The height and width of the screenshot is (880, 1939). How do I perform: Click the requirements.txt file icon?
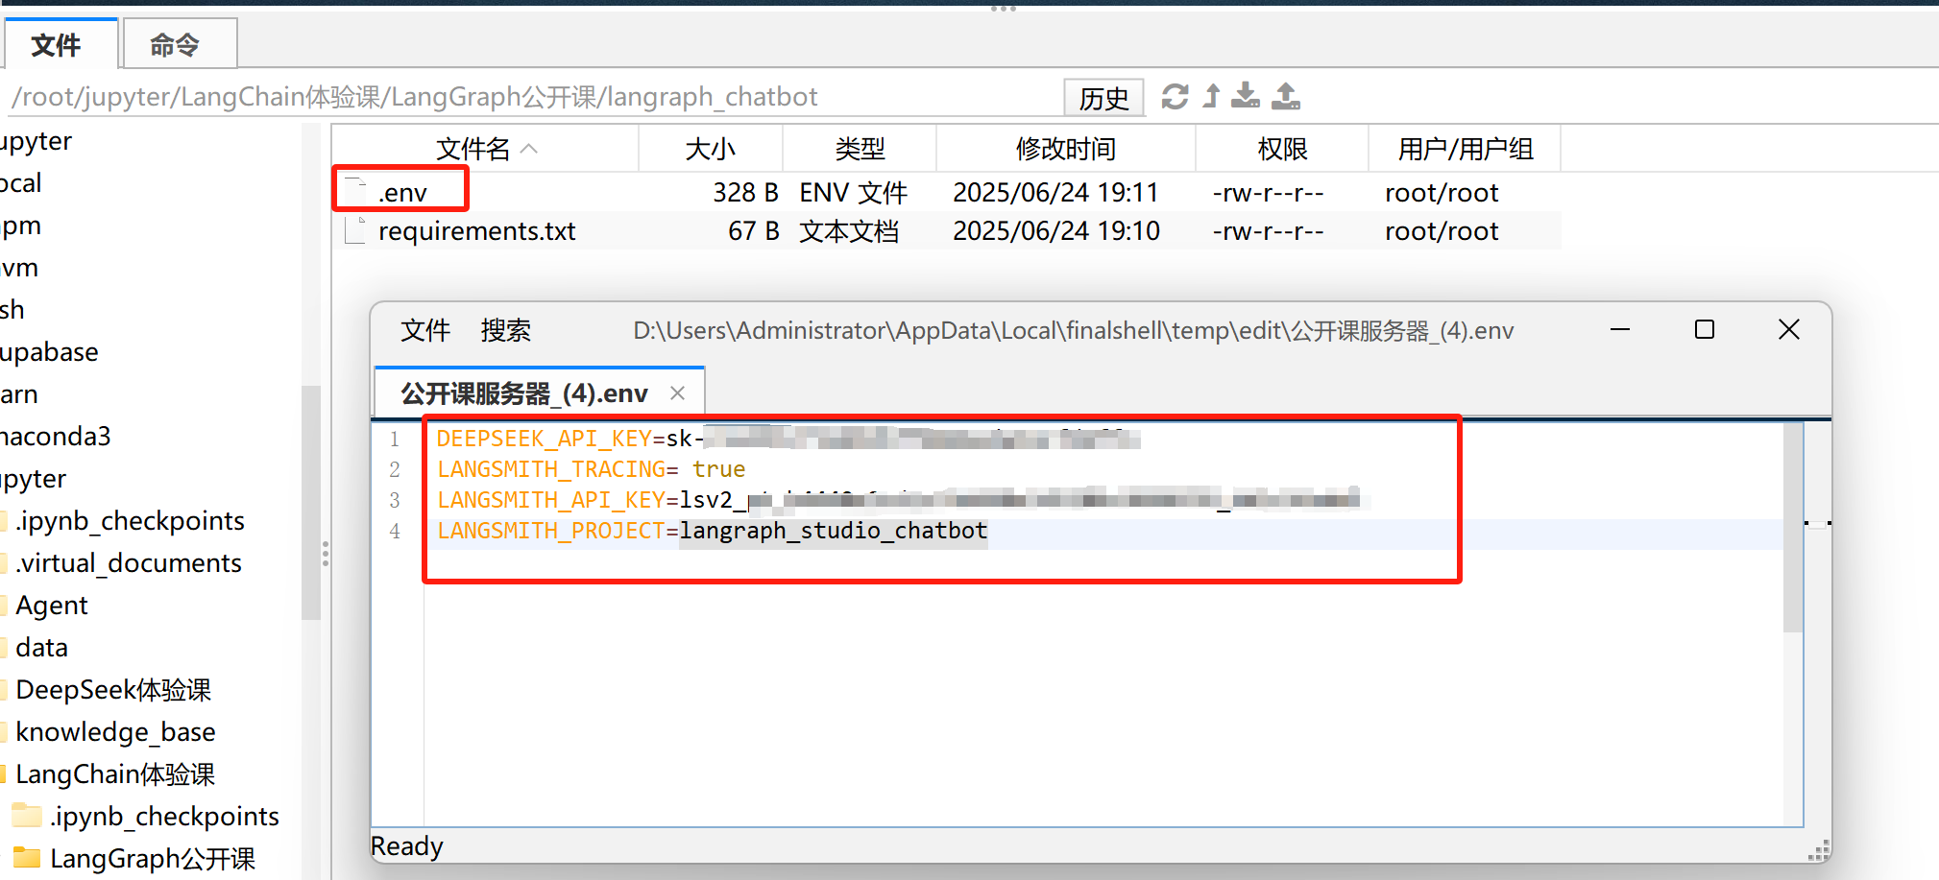pos(355,230)
